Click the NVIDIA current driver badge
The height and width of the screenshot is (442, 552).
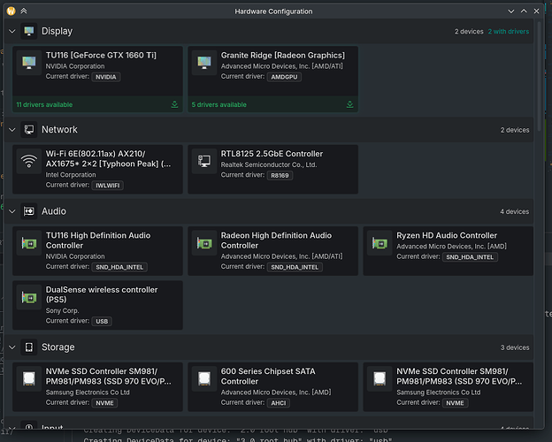point(106,77)
